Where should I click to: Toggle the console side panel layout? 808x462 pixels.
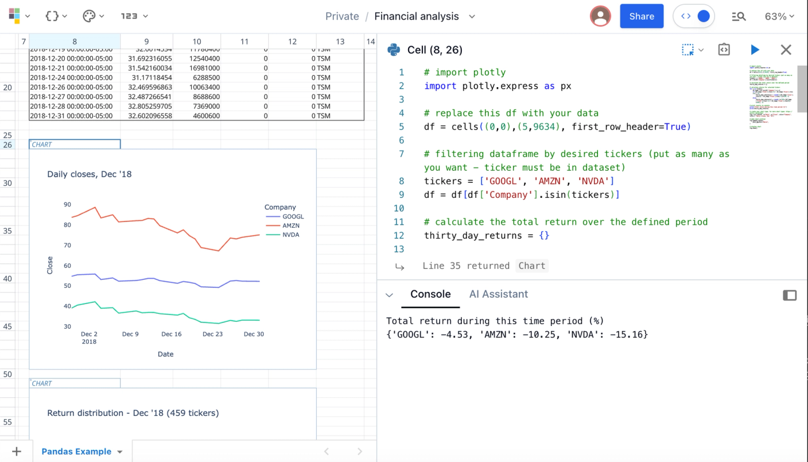(790, 295)
